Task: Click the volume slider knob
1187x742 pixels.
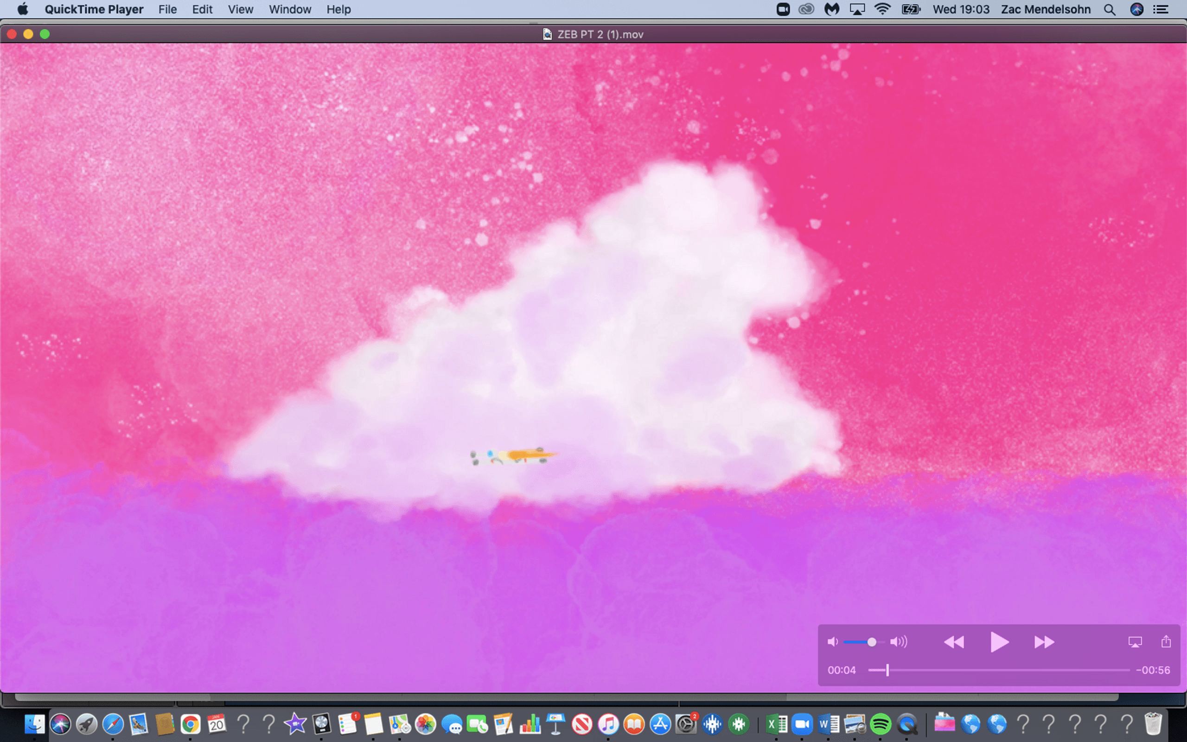Action: (872, 642)
